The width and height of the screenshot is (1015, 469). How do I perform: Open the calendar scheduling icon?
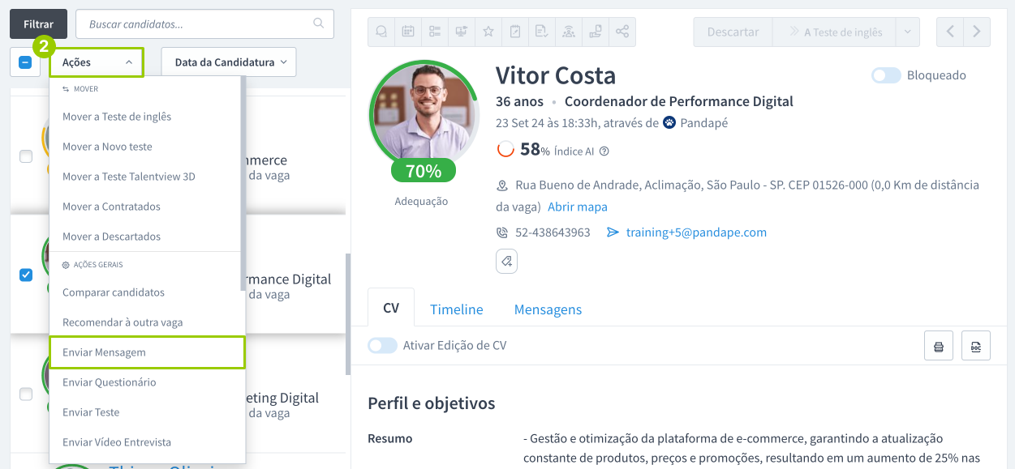point(408,32)
